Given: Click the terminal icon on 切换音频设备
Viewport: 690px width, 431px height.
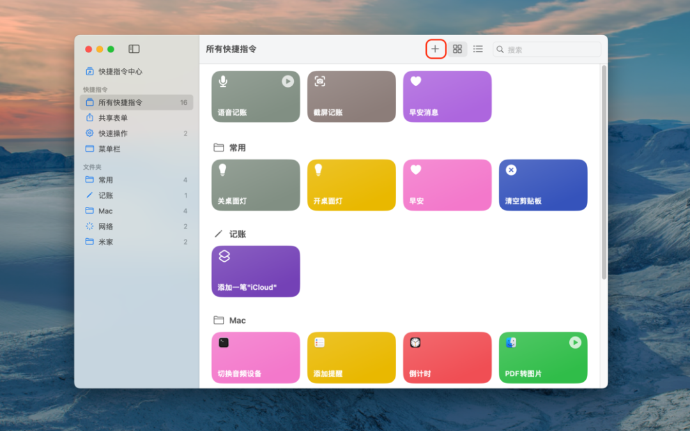Looking at the screenshot, I should (x=224, y=342).
